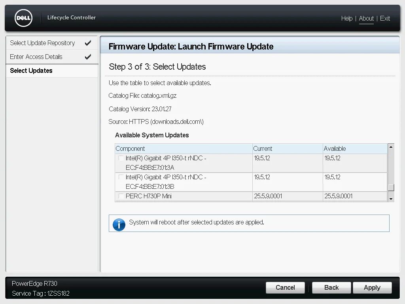The image size is (405, 304).
Task: Click the PERC H730P Mini row name
Action: pos(149,196)
